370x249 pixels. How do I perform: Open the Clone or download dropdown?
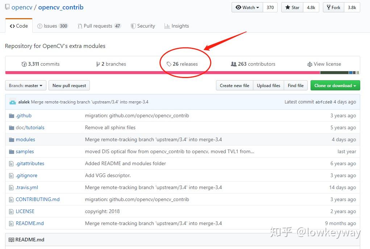pos(335,85)
